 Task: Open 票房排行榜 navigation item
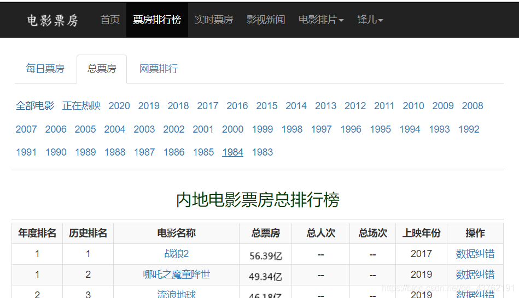tap(157, 20)
